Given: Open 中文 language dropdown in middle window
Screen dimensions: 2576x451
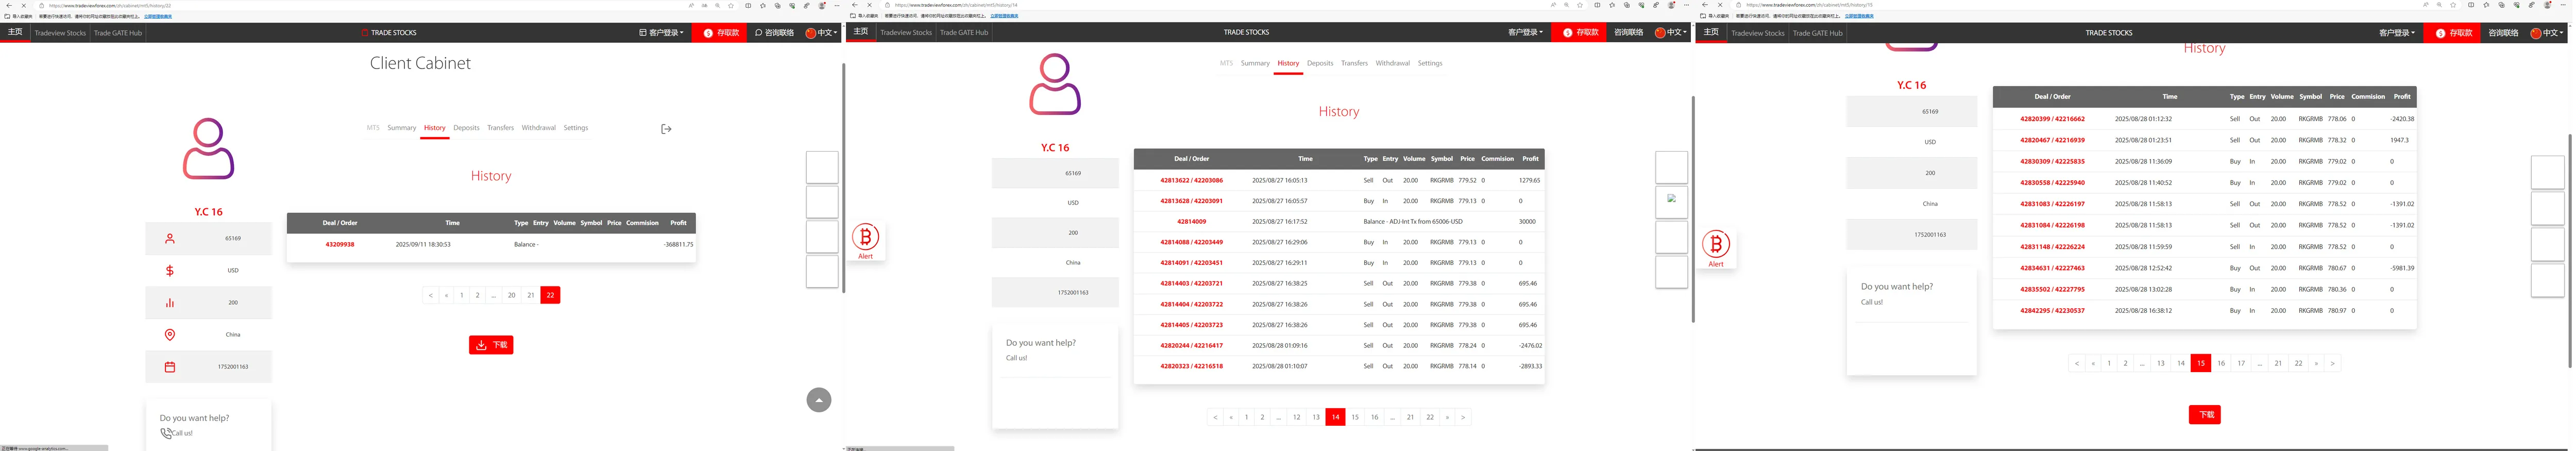Looking at the screenshot, I should [x=1671, y=32].
